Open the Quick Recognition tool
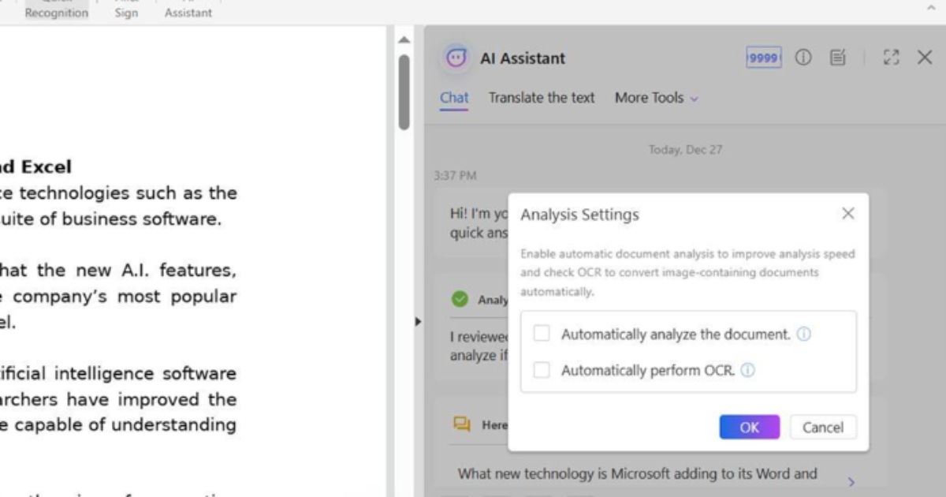 pos(56,9)
